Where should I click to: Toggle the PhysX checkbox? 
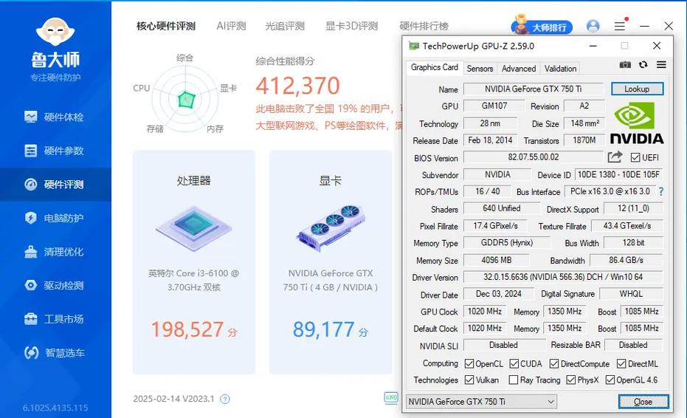tap(571, 380)
